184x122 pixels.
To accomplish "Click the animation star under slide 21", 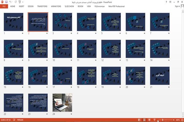I will [169, 87].
